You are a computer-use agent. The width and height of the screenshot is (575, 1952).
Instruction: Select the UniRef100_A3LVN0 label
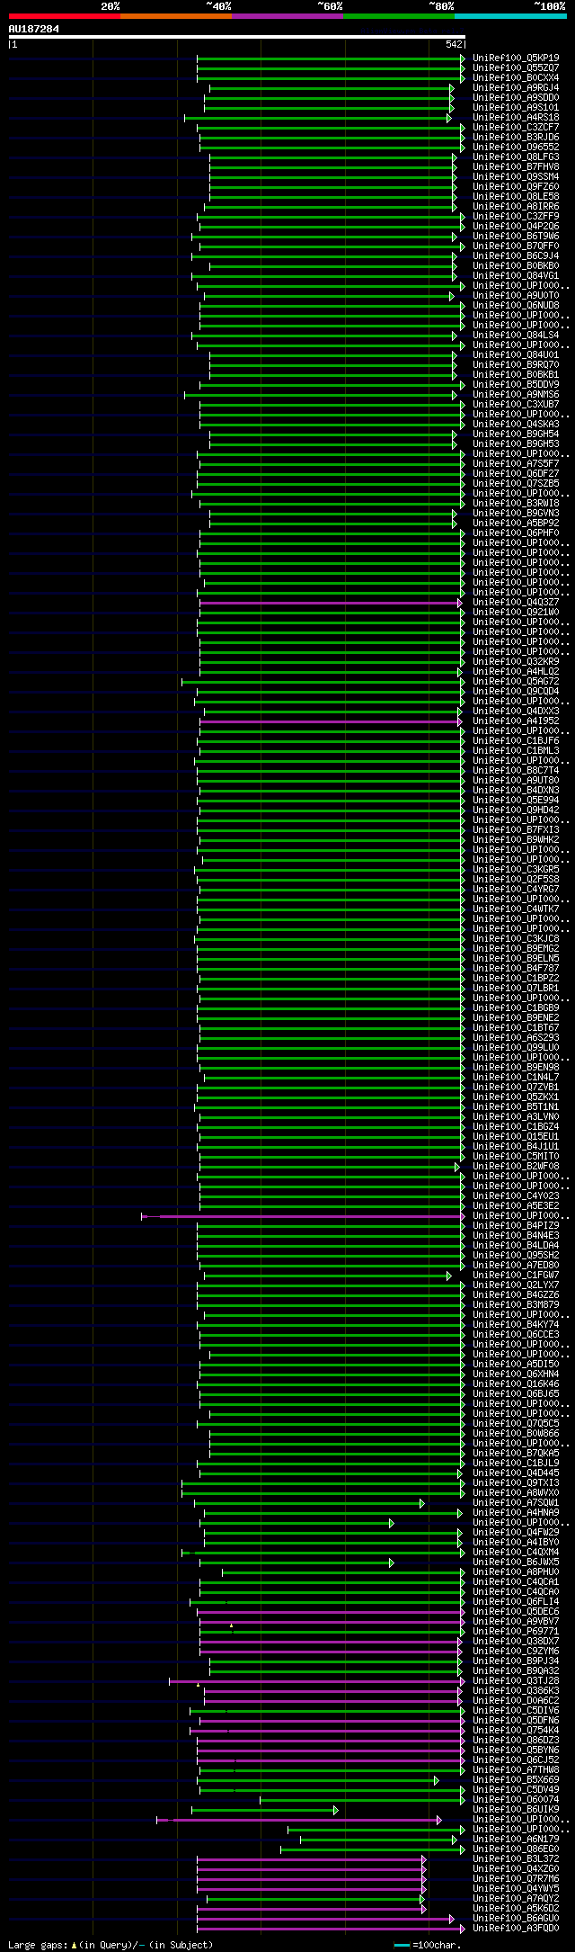[516, 1116]
